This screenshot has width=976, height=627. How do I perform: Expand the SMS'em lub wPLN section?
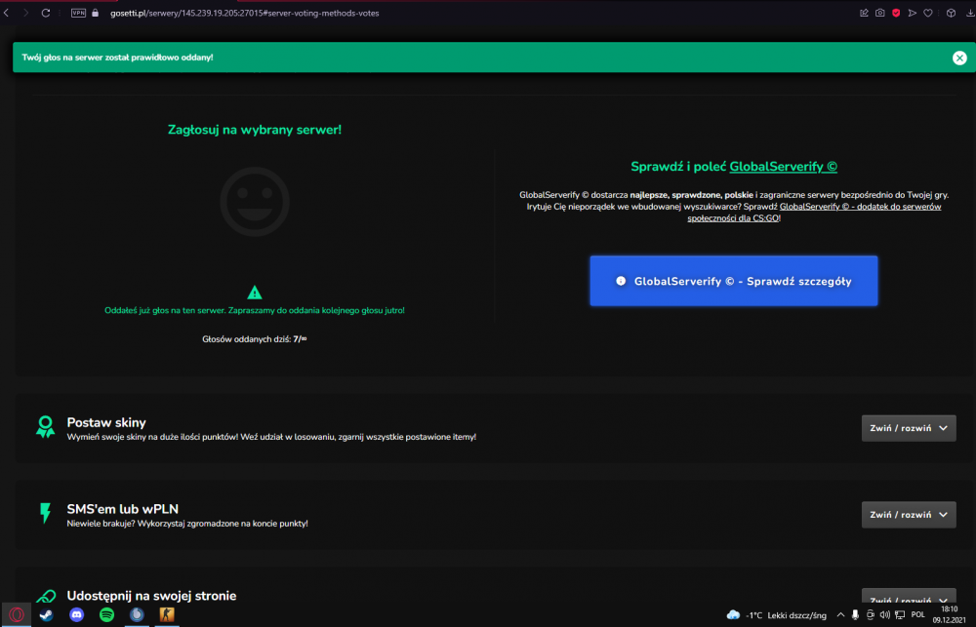pos(908,515)
